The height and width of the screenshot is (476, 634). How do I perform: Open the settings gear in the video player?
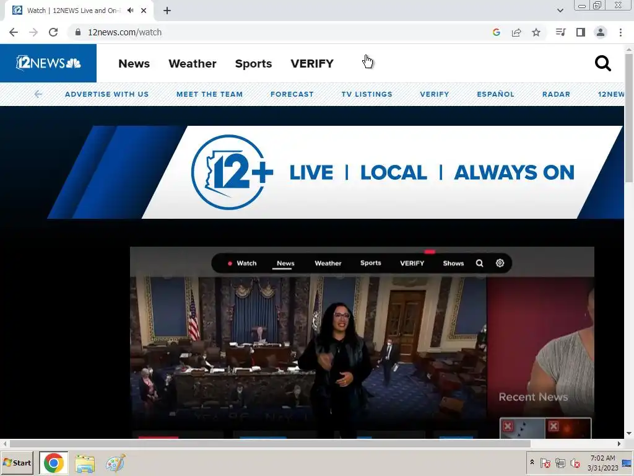500,263
